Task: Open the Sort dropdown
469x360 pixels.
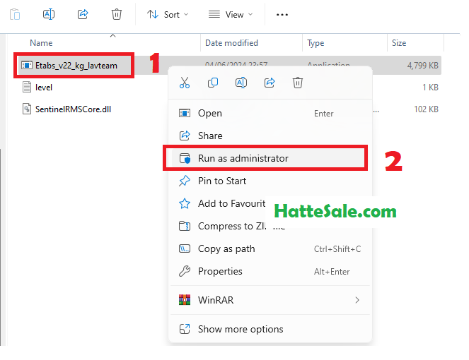Action: pyautogui.click(x=168, y=14)
